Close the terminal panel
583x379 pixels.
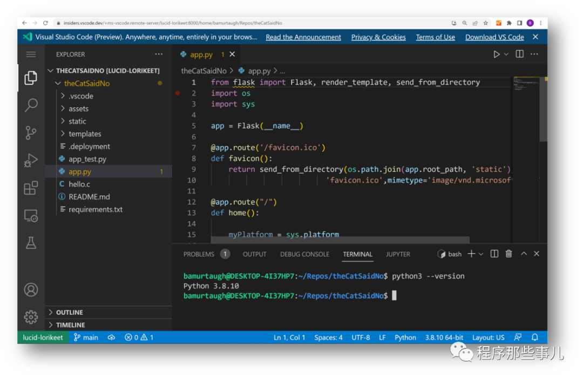tap(537, 254)
